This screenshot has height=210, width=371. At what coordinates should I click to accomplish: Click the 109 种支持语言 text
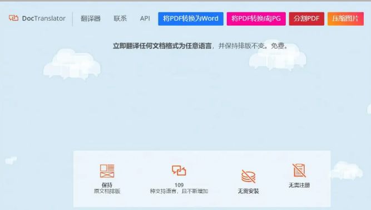pos(179,188)
